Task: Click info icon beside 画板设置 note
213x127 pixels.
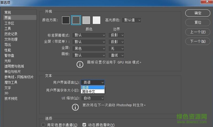Action: [80, 64]
